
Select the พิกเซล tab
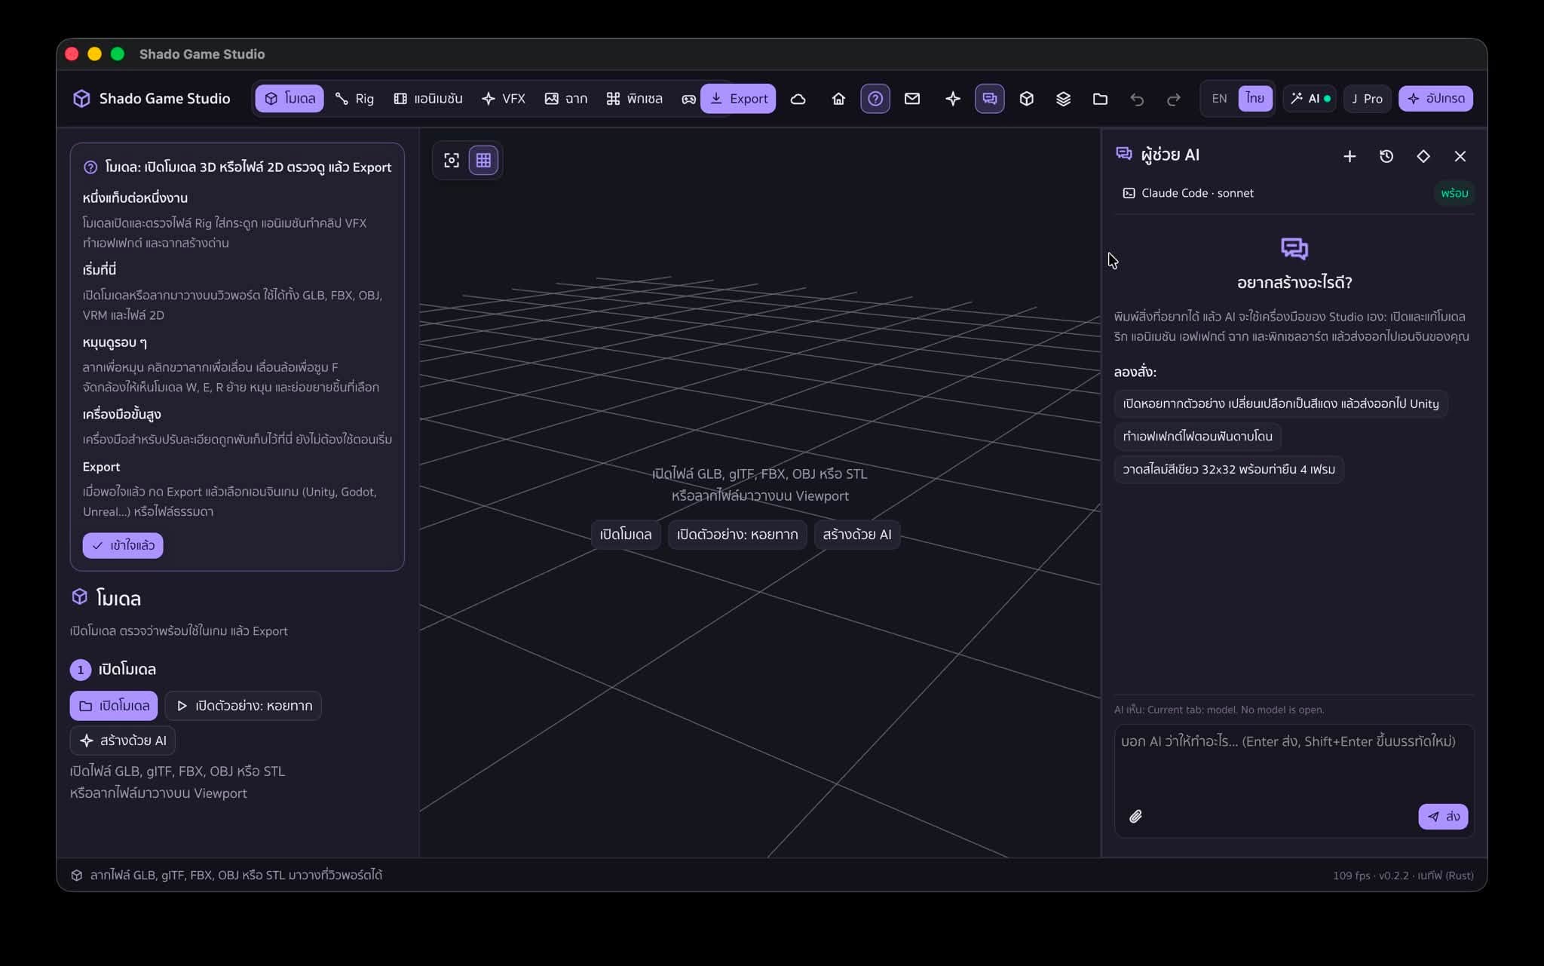[x=635, y=99]
